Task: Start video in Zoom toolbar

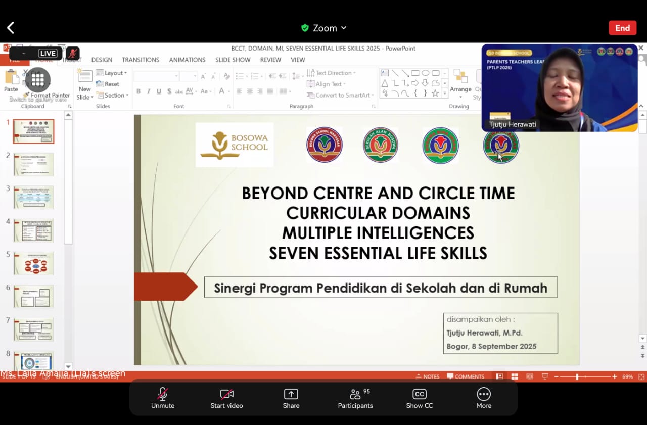Action: coord(226,398)
